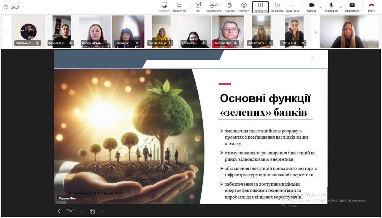
Task: Pop out the shared content with Відкріпити
Action: pos(179,7)
